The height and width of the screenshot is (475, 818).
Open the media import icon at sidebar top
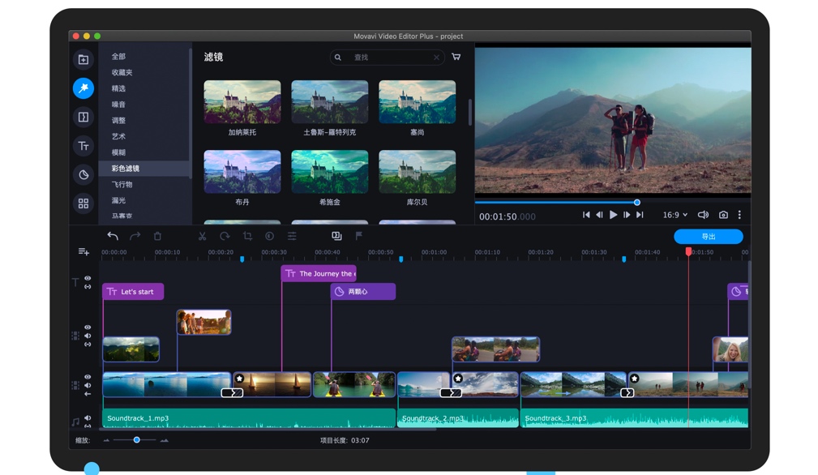[84, 59]
